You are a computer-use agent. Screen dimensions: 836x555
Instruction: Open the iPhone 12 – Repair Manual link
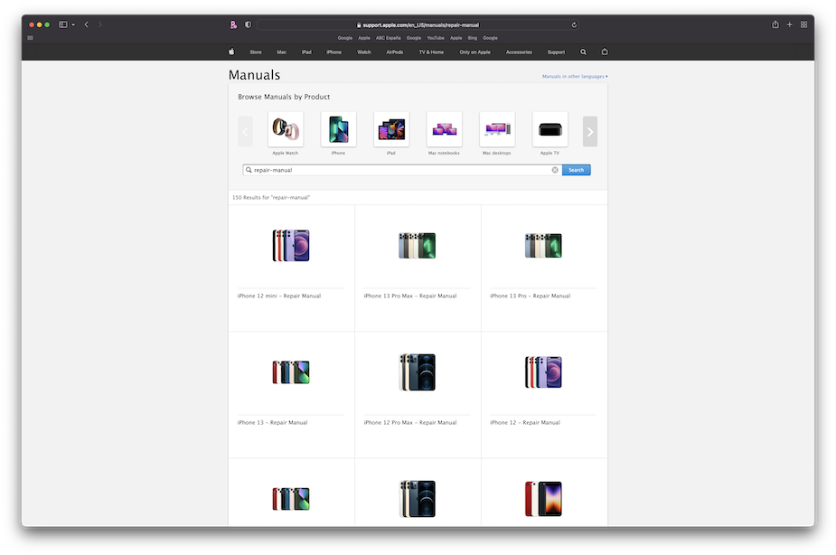(x=524, y=423)
